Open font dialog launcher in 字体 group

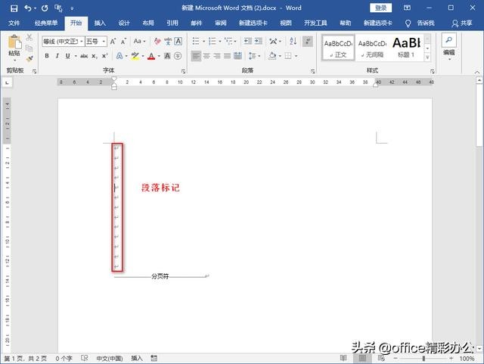183,71
